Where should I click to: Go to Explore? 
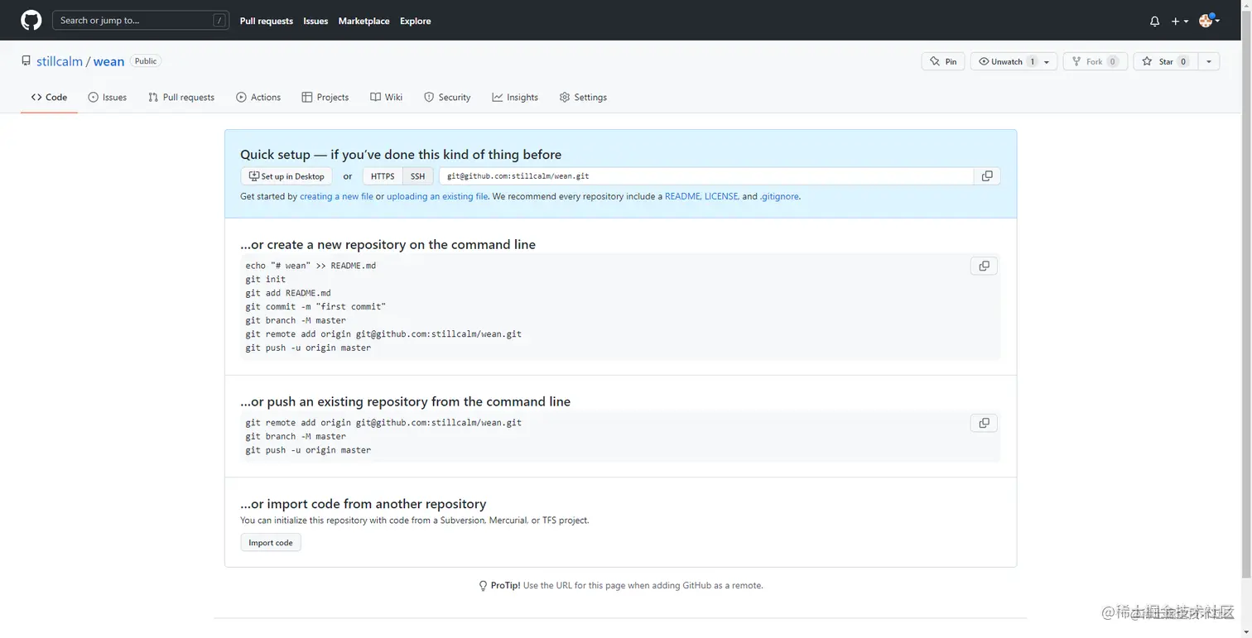pos(415,21)
